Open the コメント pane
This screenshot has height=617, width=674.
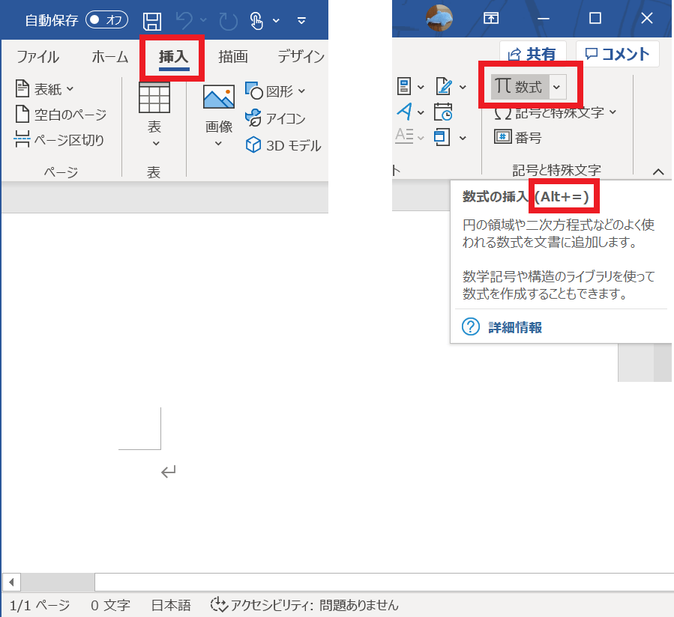(x=617, y=54)
